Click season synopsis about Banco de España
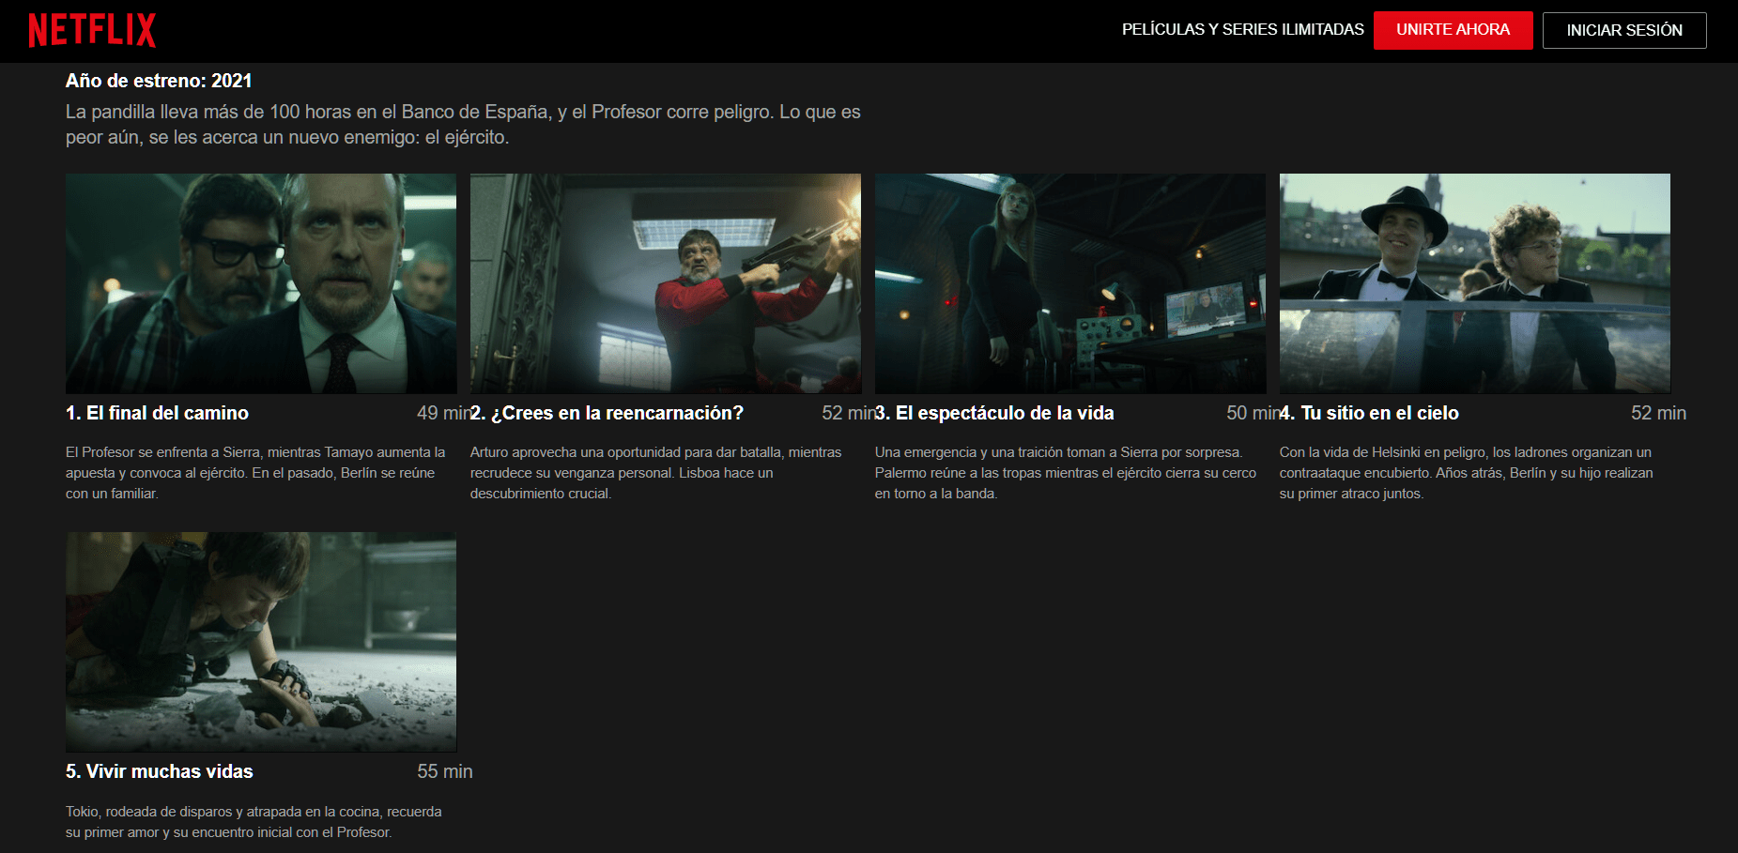 tap(463, 125)
